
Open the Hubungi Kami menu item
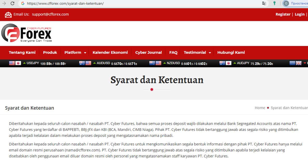point(231,52)
